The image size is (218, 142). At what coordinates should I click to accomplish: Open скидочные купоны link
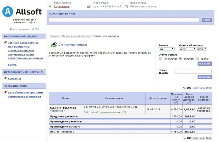coord(21,54)
